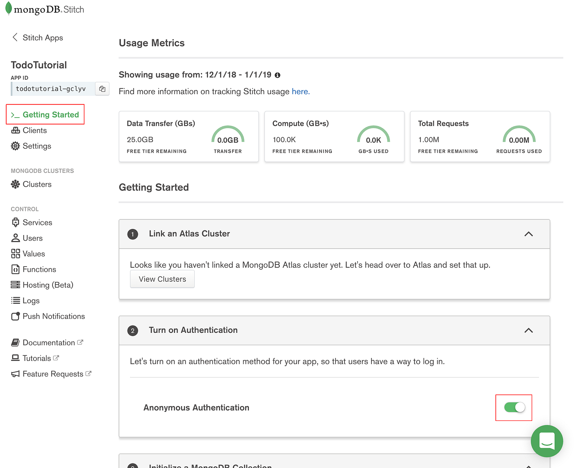Click the Services plug icon
Image resolution: width=574 pixels, height=468 pixels.
coord(16,222)
